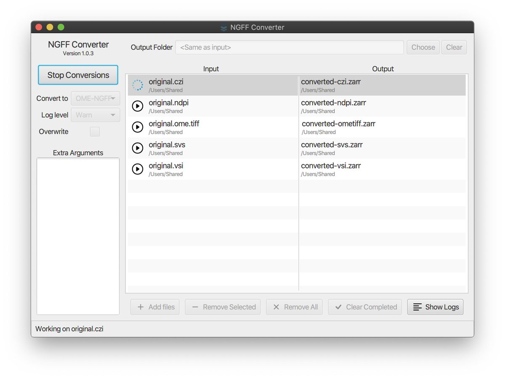Click the Version 1.0.3 label

(x=78, y=53)
